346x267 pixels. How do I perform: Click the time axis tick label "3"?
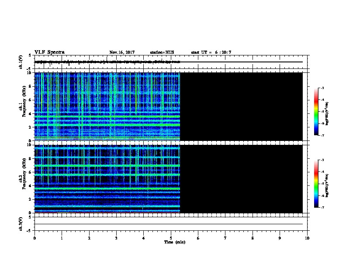tap(116, 238)
